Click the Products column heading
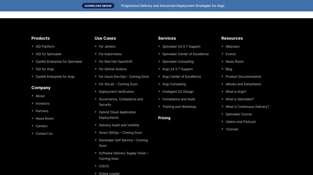 [x=41, y=38]
